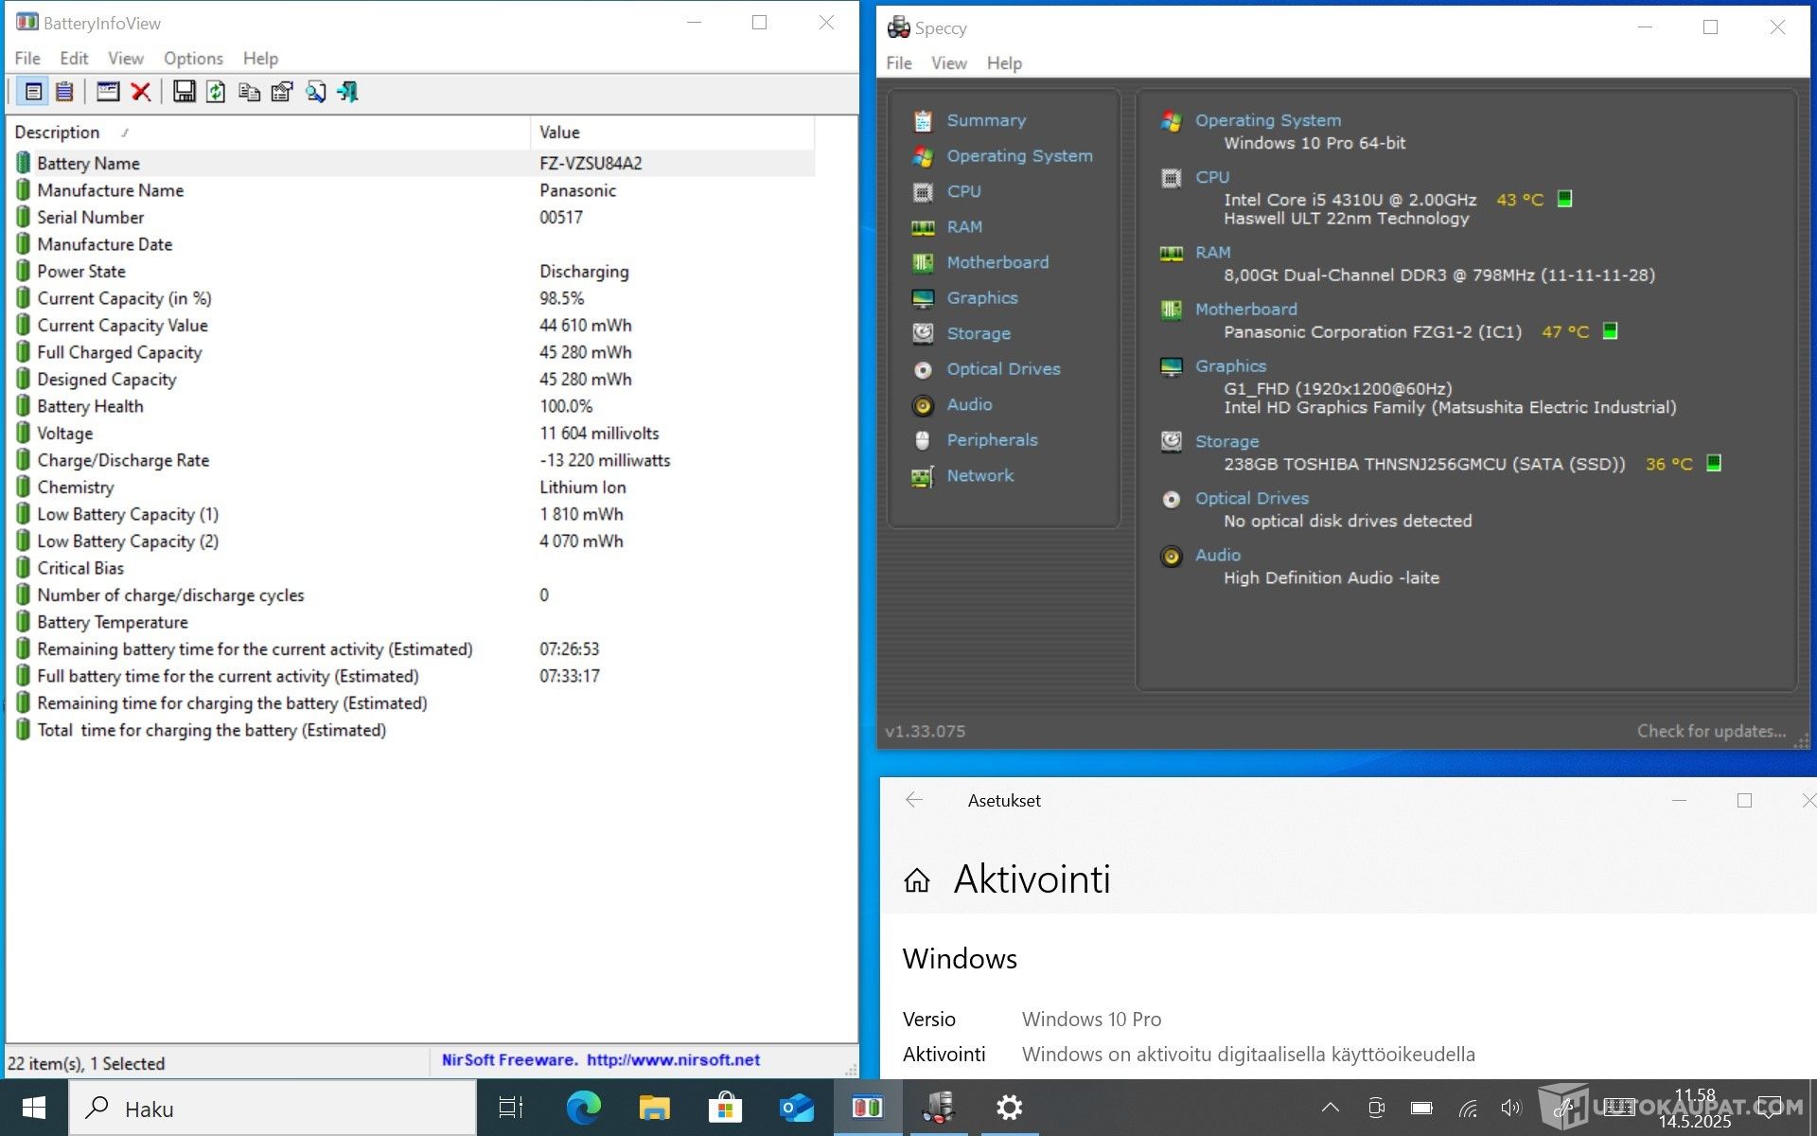Launch Microsoft Edge from taskbar
The width and height of the screenshot is (1817, 1136).
coord(583,1109)
